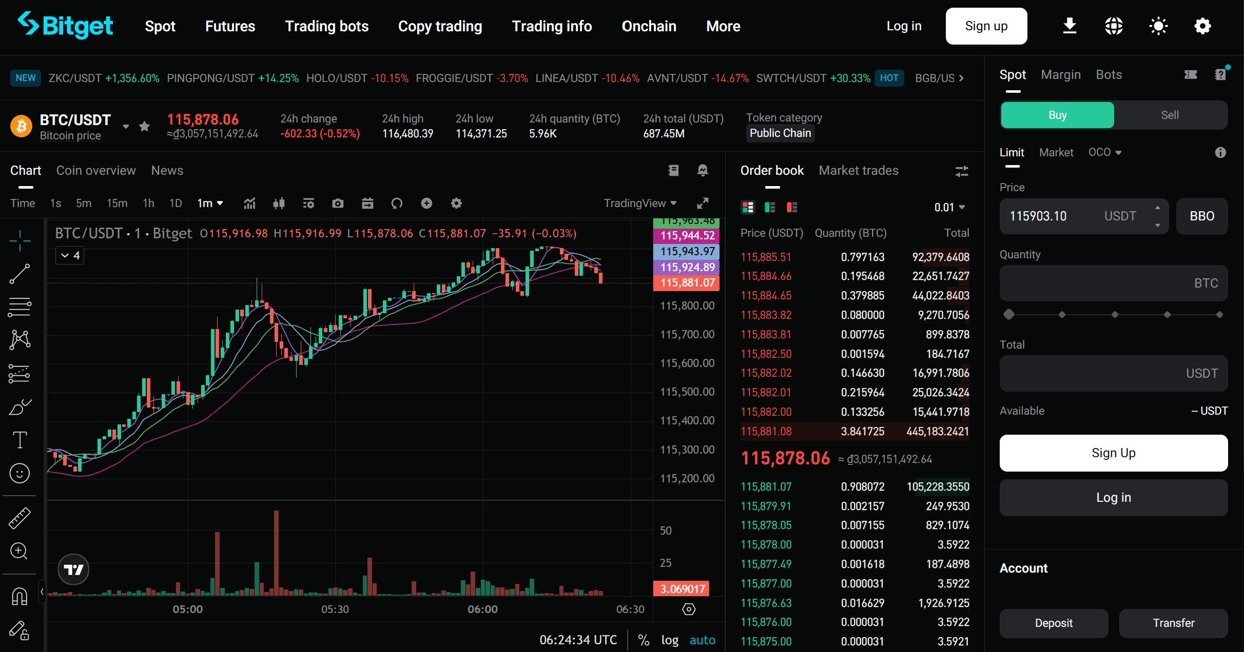Image resolution: width=1244 pixels, height=652 pixels.
Task: Click the download app icon
Action: click(x=1070, y=26)
